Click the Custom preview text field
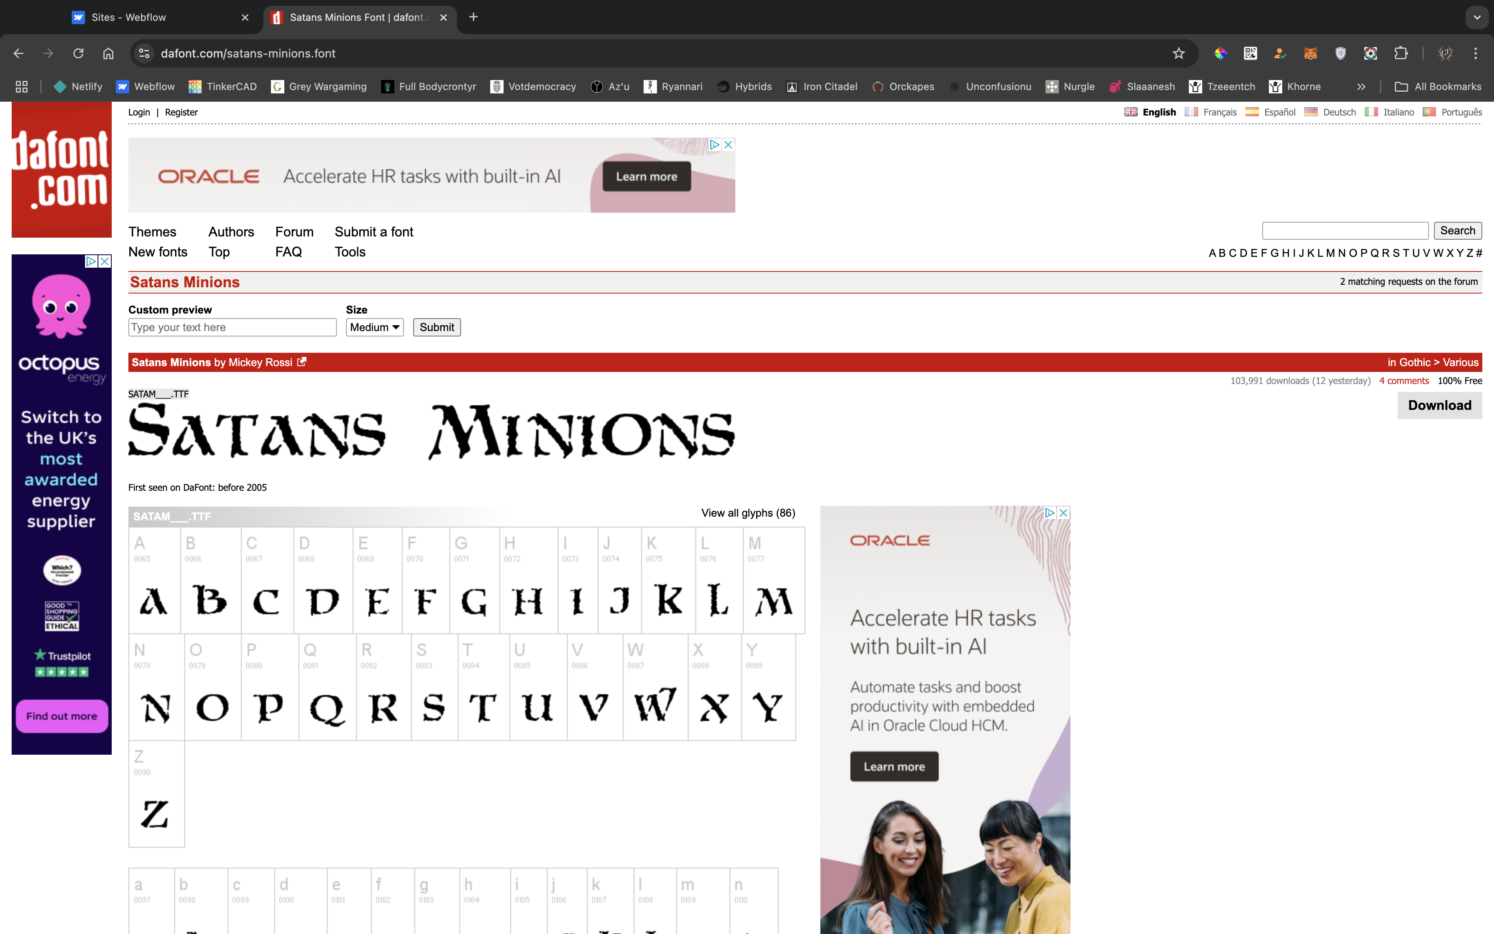This screenshot has height=934, width=1494. [232, 327]
